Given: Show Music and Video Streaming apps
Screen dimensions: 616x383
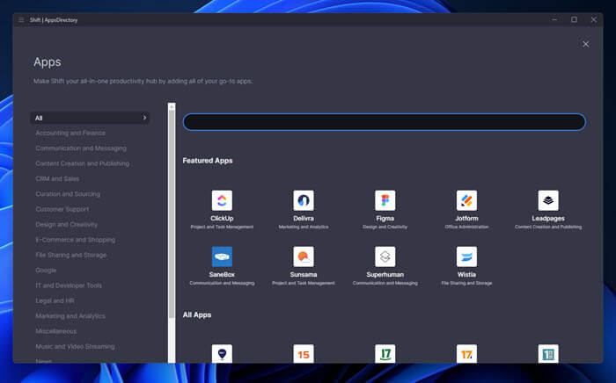Looking at the screenshot, I should coord(75,346).
